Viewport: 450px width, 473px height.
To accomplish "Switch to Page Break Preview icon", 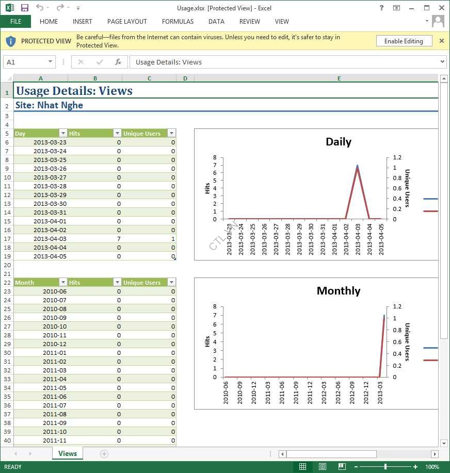I will tap(342, 467).
